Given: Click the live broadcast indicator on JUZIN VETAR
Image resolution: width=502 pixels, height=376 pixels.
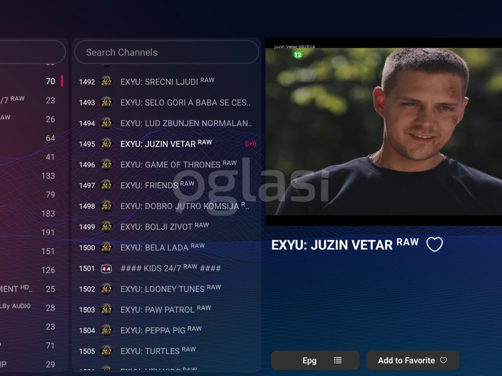Looking at the screenshot, I should click(x=250, y=144).
